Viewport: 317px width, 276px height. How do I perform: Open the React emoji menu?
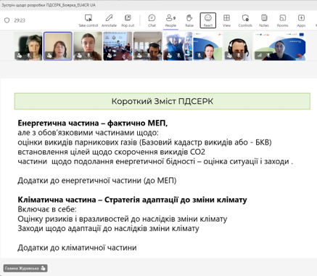click(x=208, y=20)
